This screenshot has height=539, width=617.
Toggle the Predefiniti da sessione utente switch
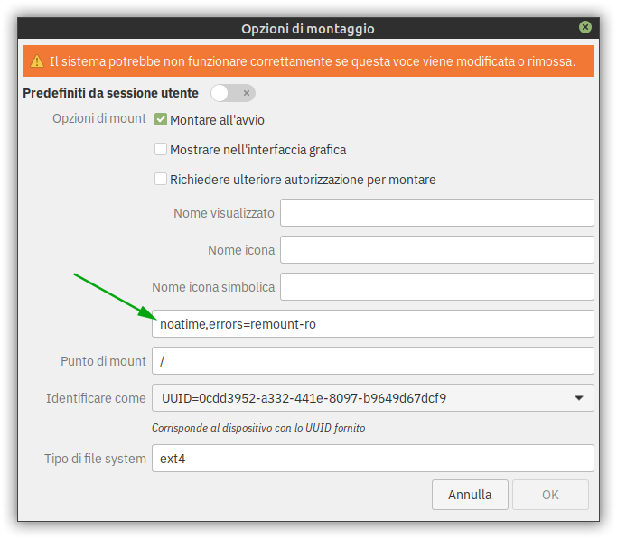tap(233, 93)
